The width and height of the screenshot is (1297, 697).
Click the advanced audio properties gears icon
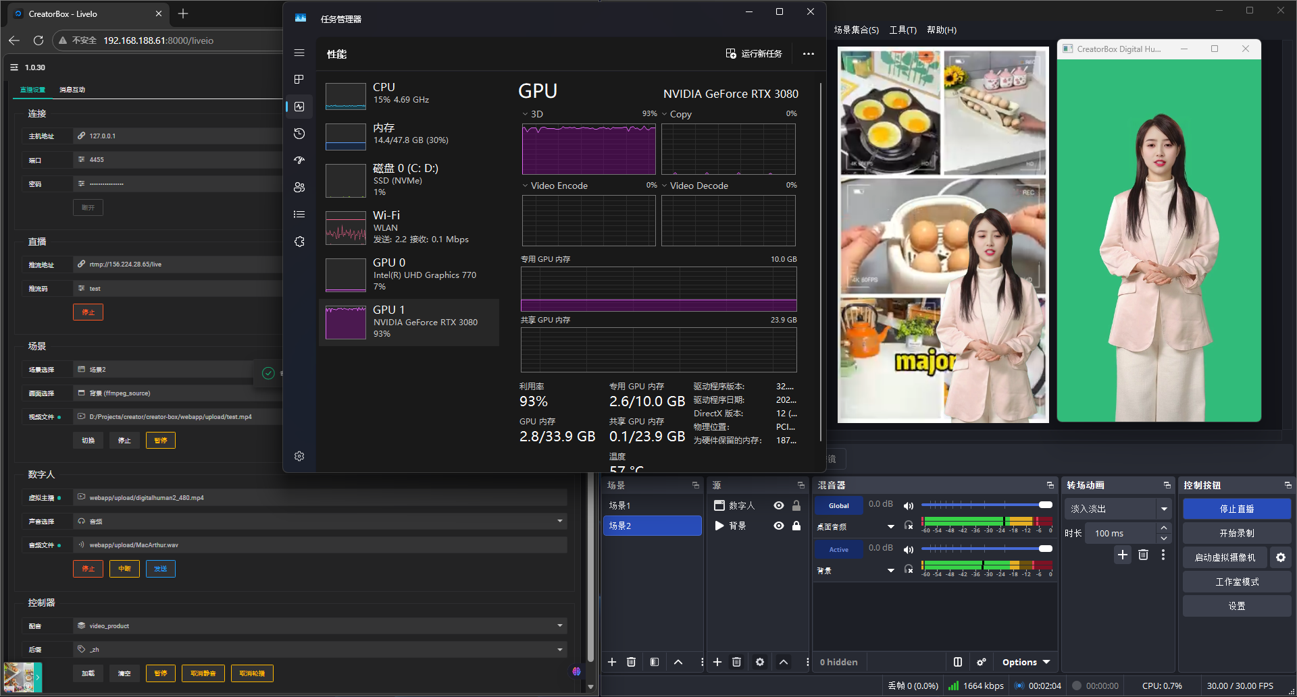click(982, 662)
